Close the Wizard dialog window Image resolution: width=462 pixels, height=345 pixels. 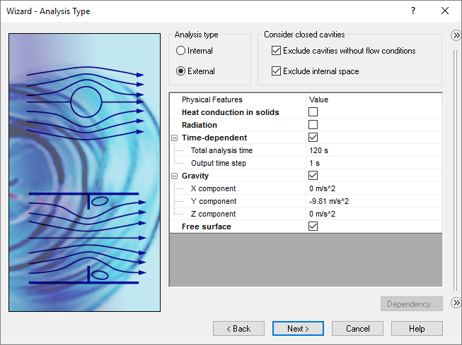(445, 11)
